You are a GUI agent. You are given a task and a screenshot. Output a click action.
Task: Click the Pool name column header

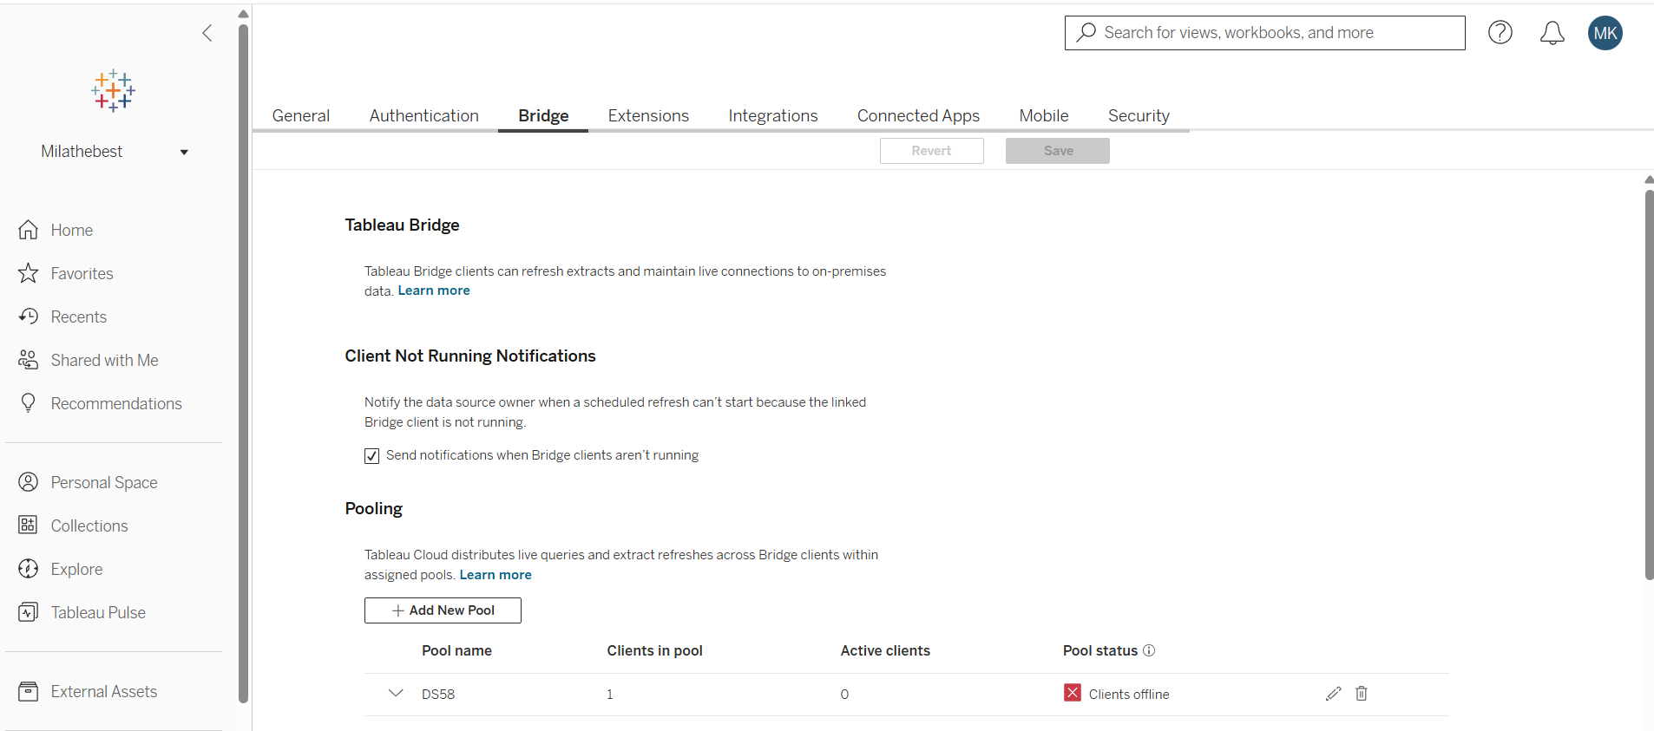456,650
